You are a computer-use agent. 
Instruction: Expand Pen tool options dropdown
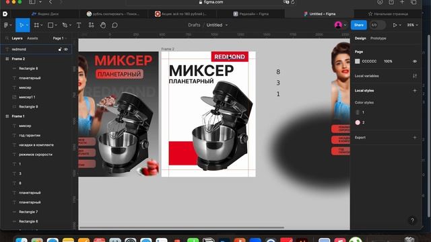click(70, 26)
